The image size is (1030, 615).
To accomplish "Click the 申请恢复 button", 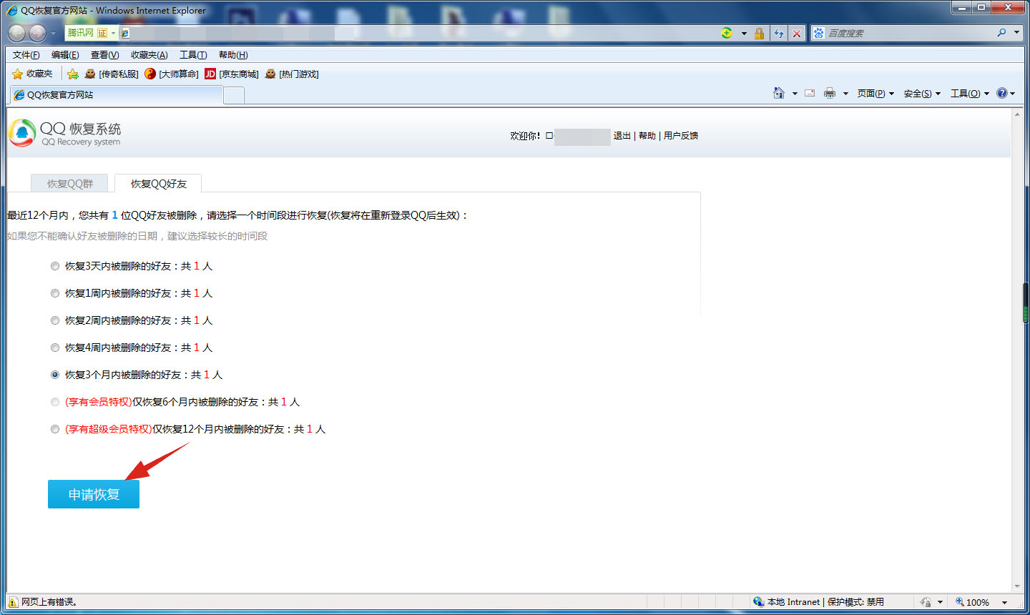I will point(94,494).
